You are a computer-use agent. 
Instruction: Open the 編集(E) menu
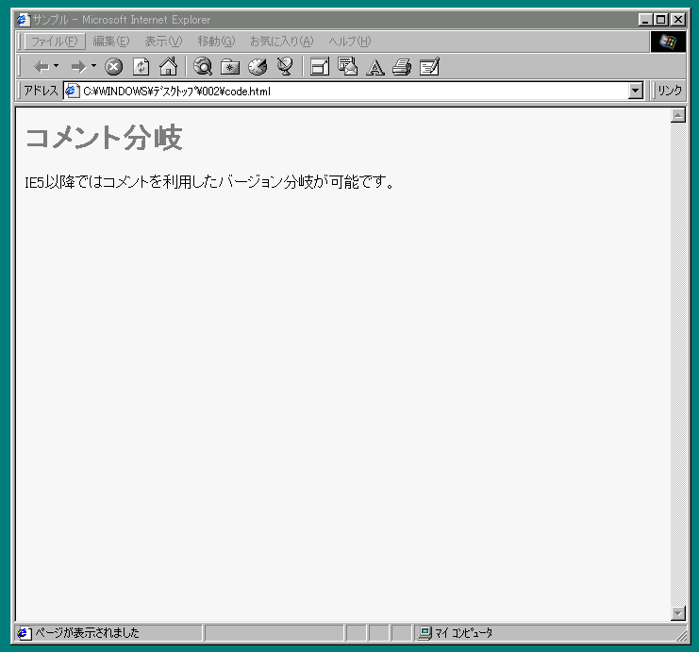[111, 42]
